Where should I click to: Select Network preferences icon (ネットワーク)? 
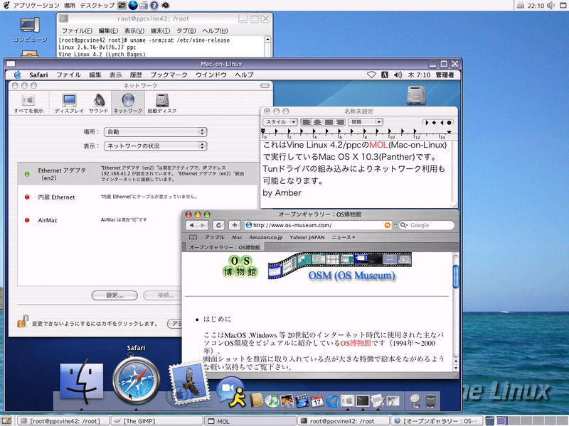pyautogui.click(x=128, y=103)
